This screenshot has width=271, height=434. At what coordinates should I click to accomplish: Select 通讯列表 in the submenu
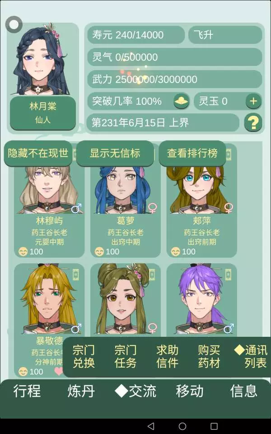[x=251, y=357]
